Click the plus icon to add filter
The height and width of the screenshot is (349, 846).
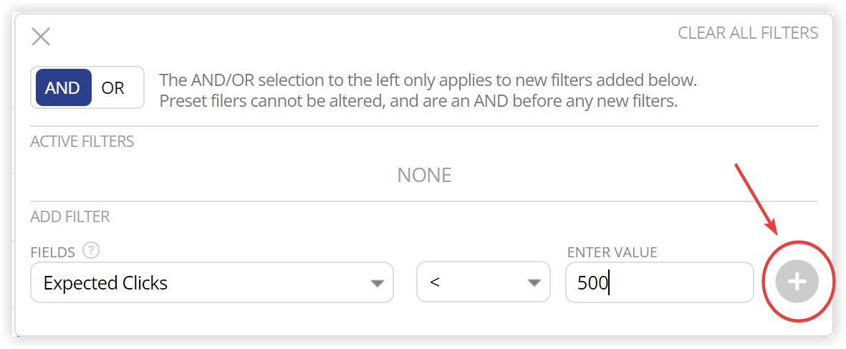point(797,282)
